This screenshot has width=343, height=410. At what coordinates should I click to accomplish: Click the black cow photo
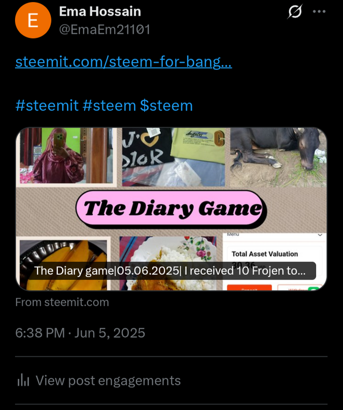pos(278,157)
